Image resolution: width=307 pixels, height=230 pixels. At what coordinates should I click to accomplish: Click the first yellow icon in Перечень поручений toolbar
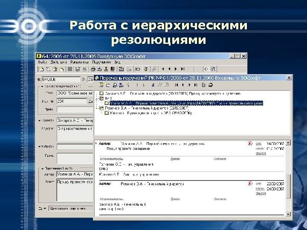(101, 85)
